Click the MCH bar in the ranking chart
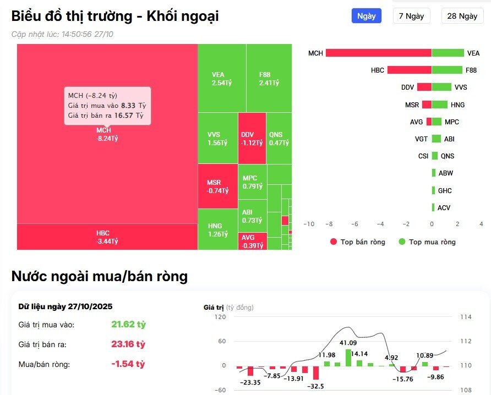 380,53
